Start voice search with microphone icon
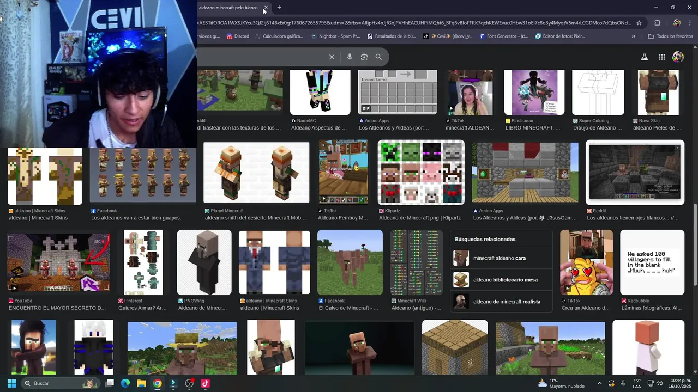The image size is (698, 392). (x=350, y=57)
